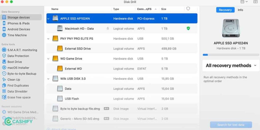Viewport: 260px width, 130px height.
Task: Collapse the APPLE SSD AP1024N row
Action: (48, 19)
